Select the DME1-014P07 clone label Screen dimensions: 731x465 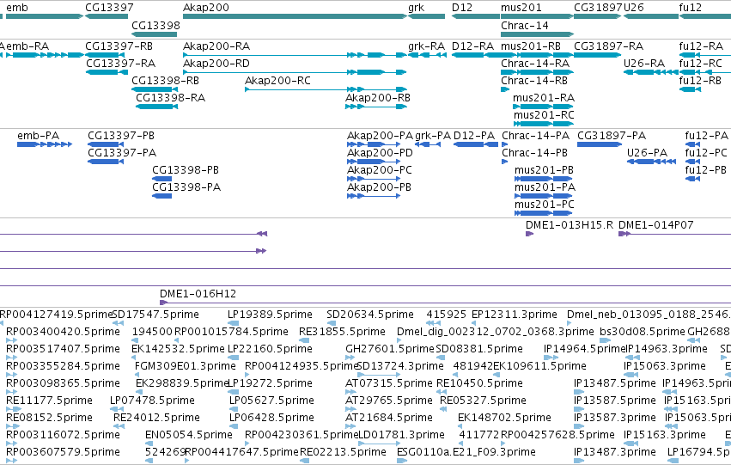coord(656,225)
